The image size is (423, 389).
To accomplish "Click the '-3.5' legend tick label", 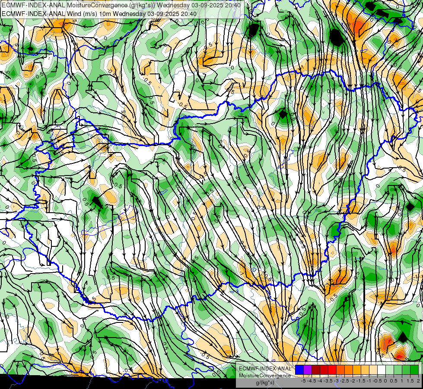I will (328, 381).
